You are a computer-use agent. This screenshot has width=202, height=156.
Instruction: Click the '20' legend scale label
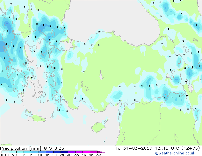tap(54, 155)
